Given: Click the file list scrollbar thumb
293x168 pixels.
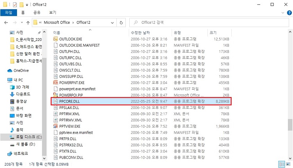Looking at the screenshot, I should click(290, 125).
